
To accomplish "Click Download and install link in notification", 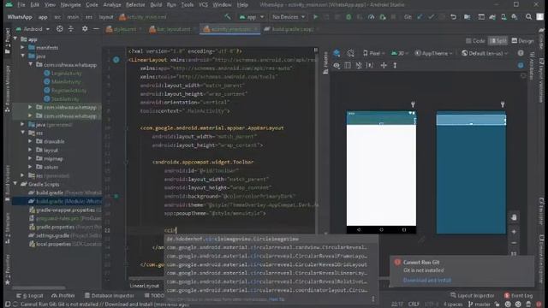I will 427,280.
